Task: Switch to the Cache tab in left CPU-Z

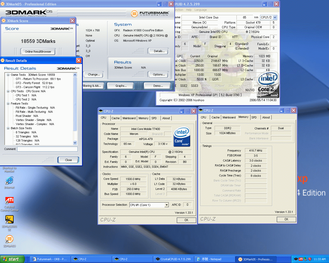Action: [115, 118]
